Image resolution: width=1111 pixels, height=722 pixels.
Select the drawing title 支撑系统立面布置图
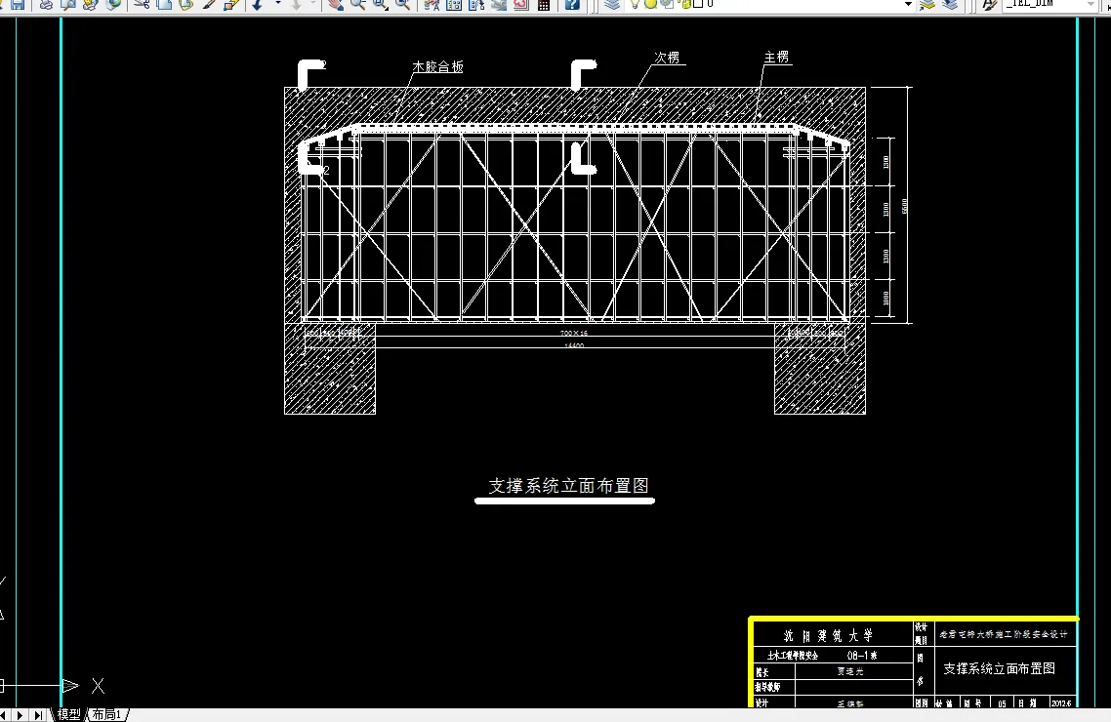click(x=569, y=486)
